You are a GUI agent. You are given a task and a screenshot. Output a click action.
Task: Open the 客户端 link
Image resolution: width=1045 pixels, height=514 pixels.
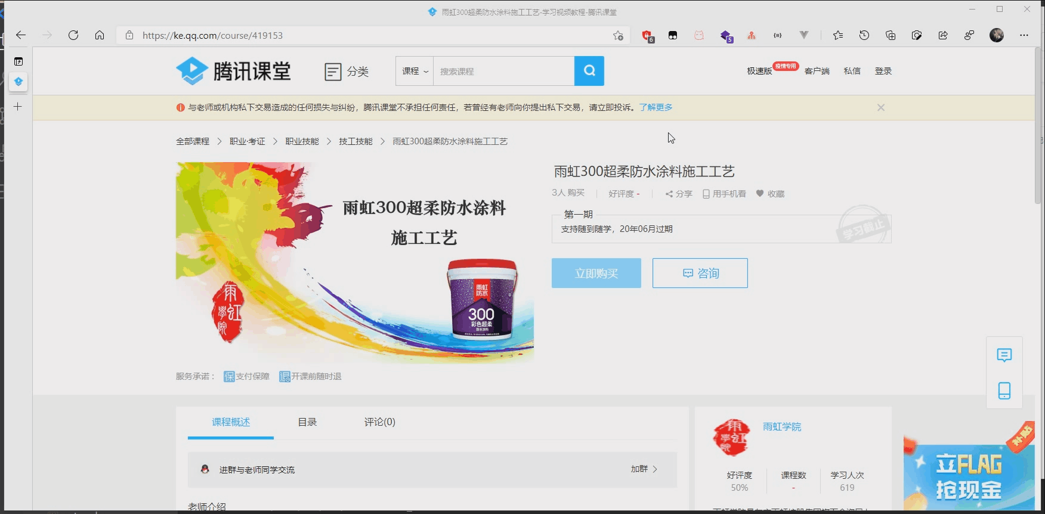[x=817, y=71]
